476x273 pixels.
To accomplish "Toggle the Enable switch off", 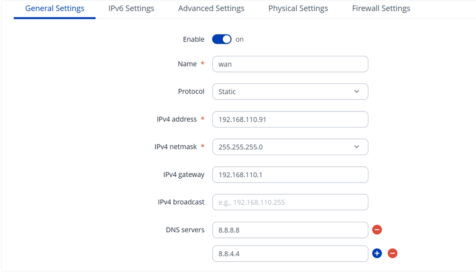I will (221, 39).
